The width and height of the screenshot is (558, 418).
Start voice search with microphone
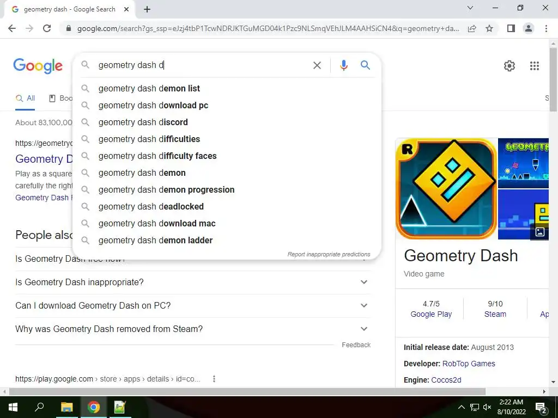(343, 65)
